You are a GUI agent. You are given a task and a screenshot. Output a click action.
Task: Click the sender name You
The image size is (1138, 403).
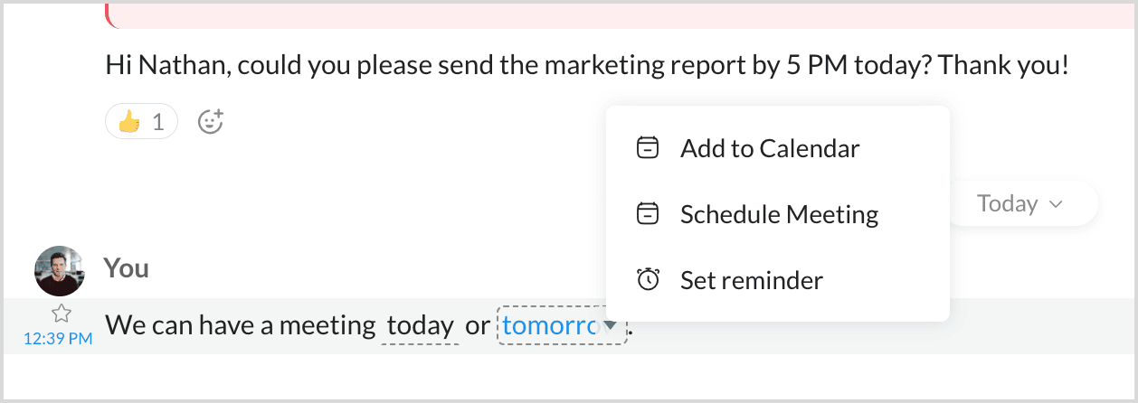coord(126,268)
